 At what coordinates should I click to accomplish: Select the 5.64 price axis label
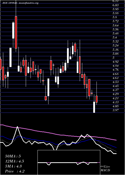click(x=115, y=25)
